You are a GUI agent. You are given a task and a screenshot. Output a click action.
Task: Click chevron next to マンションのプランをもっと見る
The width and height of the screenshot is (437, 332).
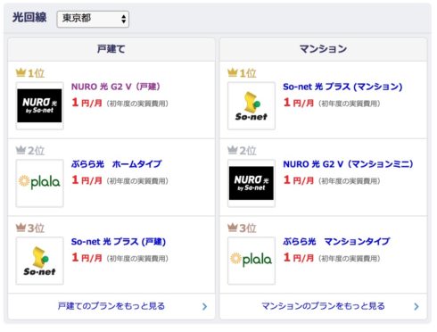[416, 307]
